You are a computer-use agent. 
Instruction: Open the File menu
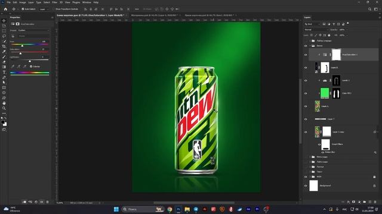pos(8,2)
